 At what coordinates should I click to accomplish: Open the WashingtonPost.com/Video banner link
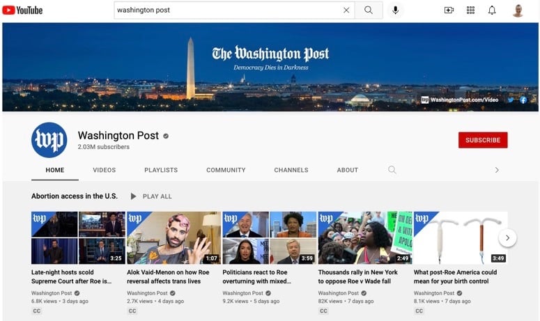(x=460, y=100)
